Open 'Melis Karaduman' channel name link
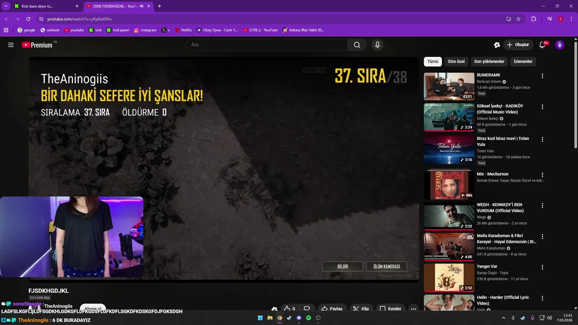 [491, 248]
